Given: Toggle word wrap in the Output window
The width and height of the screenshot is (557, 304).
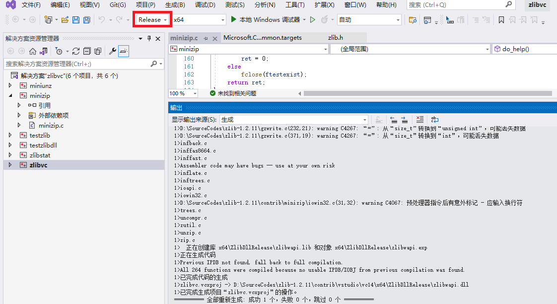Looking at the screenshot, I should [434, 119].
